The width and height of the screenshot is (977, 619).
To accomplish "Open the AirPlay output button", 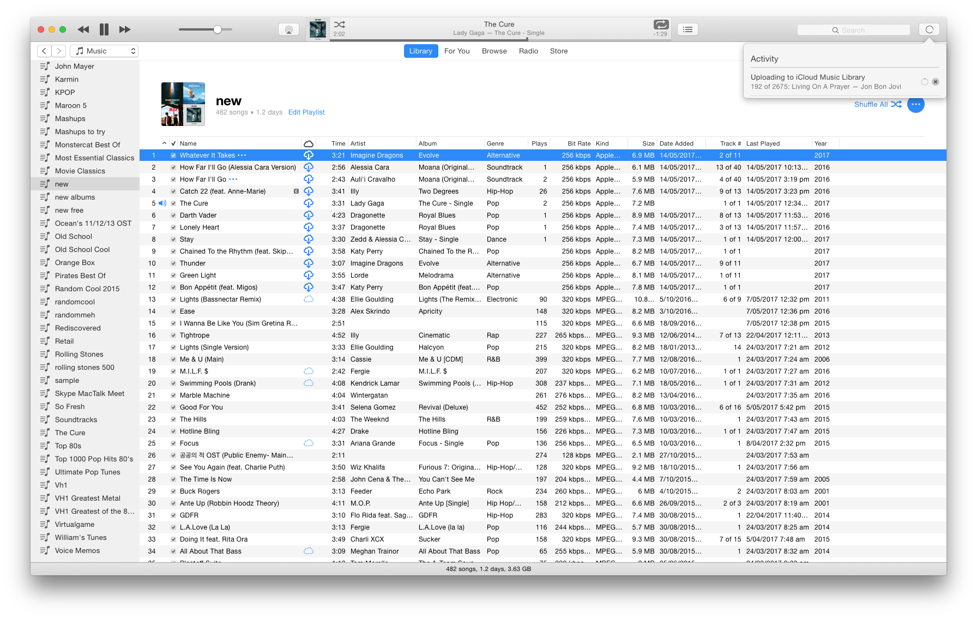I will [288, 30].
